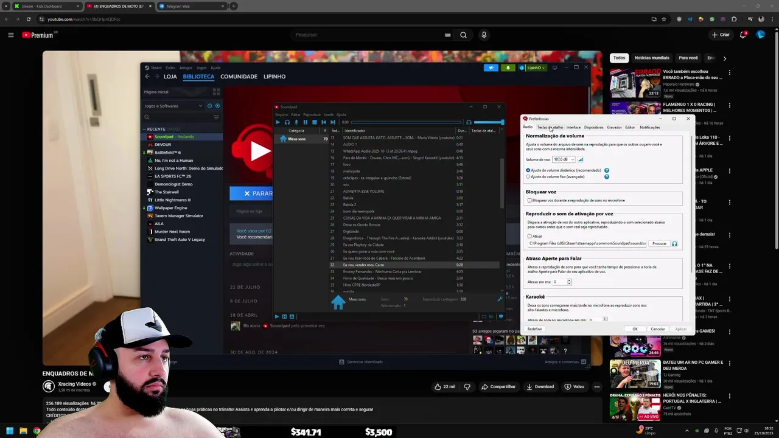Screen dimensions: 779x438
Task: Click Soundpad headphones play-on-speakers icon
Action: tap(287, 122)
